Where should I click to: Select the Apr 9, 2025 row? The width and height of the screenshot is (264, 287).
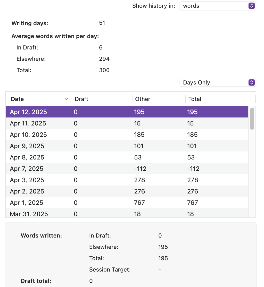tap(127, 146)
